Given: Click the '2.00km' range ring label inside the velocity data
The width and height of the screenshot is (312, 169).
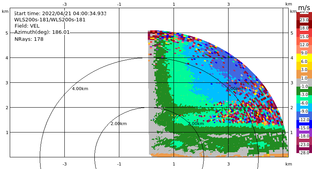Looking at the screenshot, I should 196,124.
